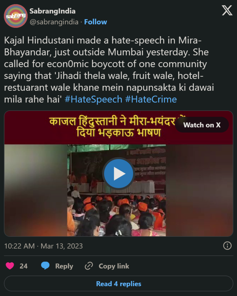Open the #HateSpeech hashtag
The image size is (237, 296).
[93, 99]
